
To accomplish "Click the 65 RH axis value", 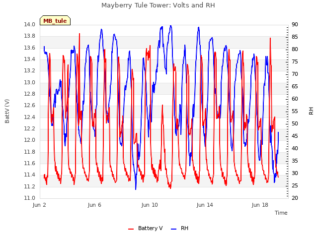I will coord(295,87).
